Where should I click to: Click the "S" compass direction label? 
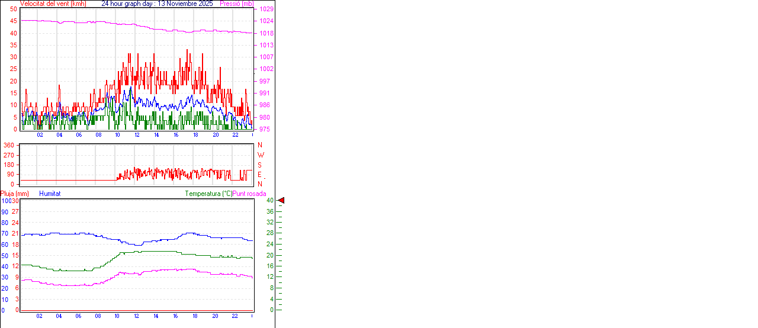click(259, 165)
